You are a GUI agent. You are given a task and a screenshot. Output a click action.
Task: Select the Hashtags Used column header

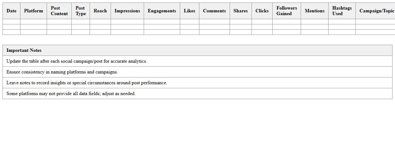click(342, 11)
